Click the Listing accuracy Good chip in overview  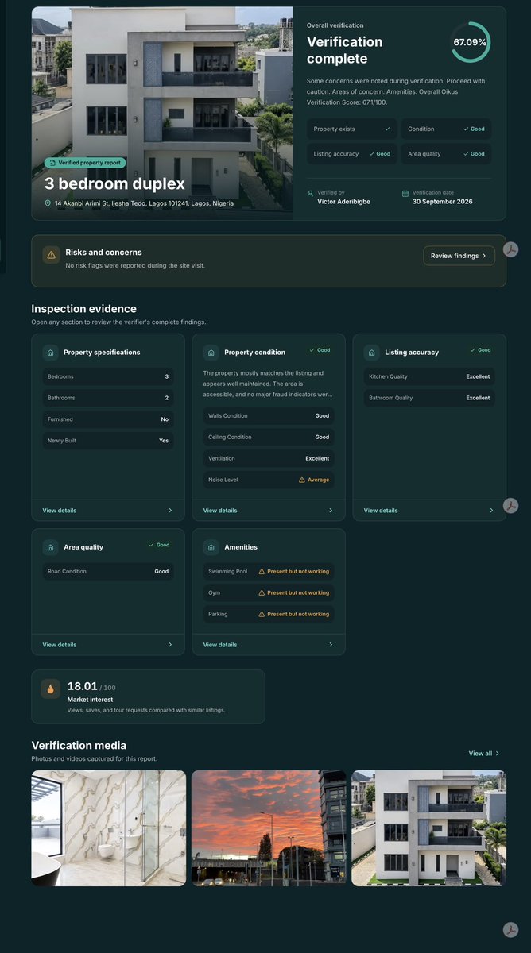pos(352,154)
